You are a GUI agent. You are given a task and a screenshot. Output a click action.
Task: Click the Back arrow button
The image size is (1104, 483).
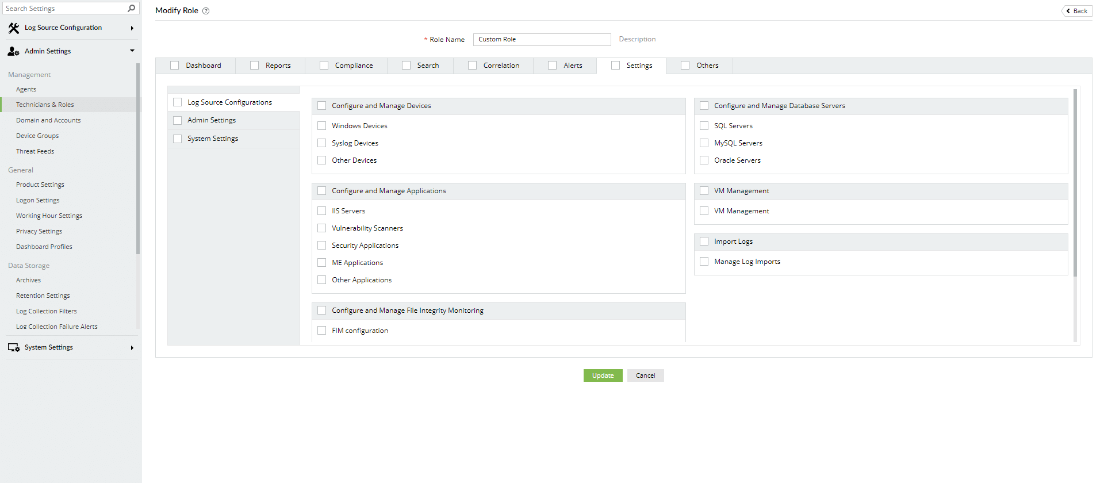(x=1076, y=11)
